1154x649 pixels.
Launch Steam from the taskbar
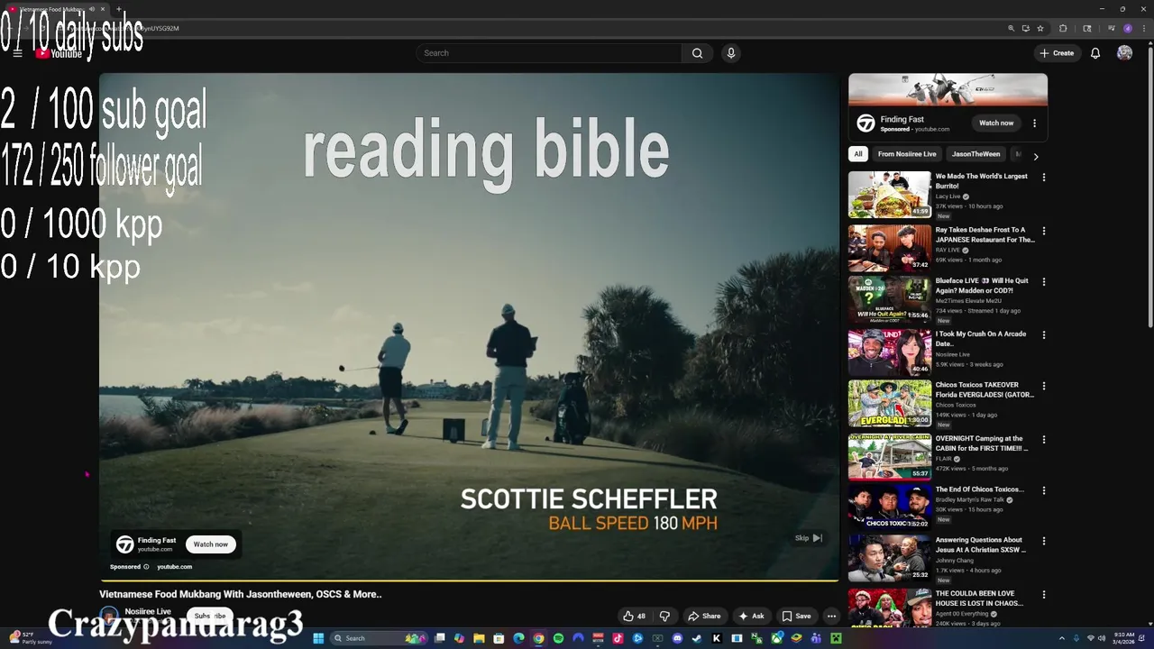click(696, 638)
